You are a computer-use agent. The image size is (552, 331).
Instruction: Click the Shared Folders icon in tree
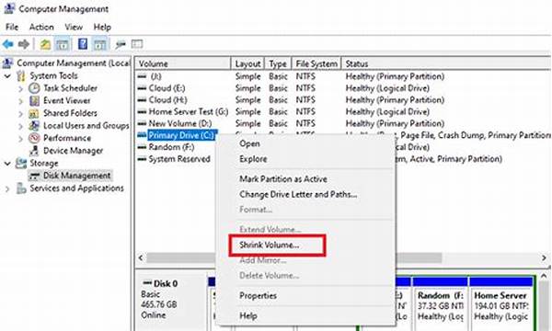pos(34,113)
